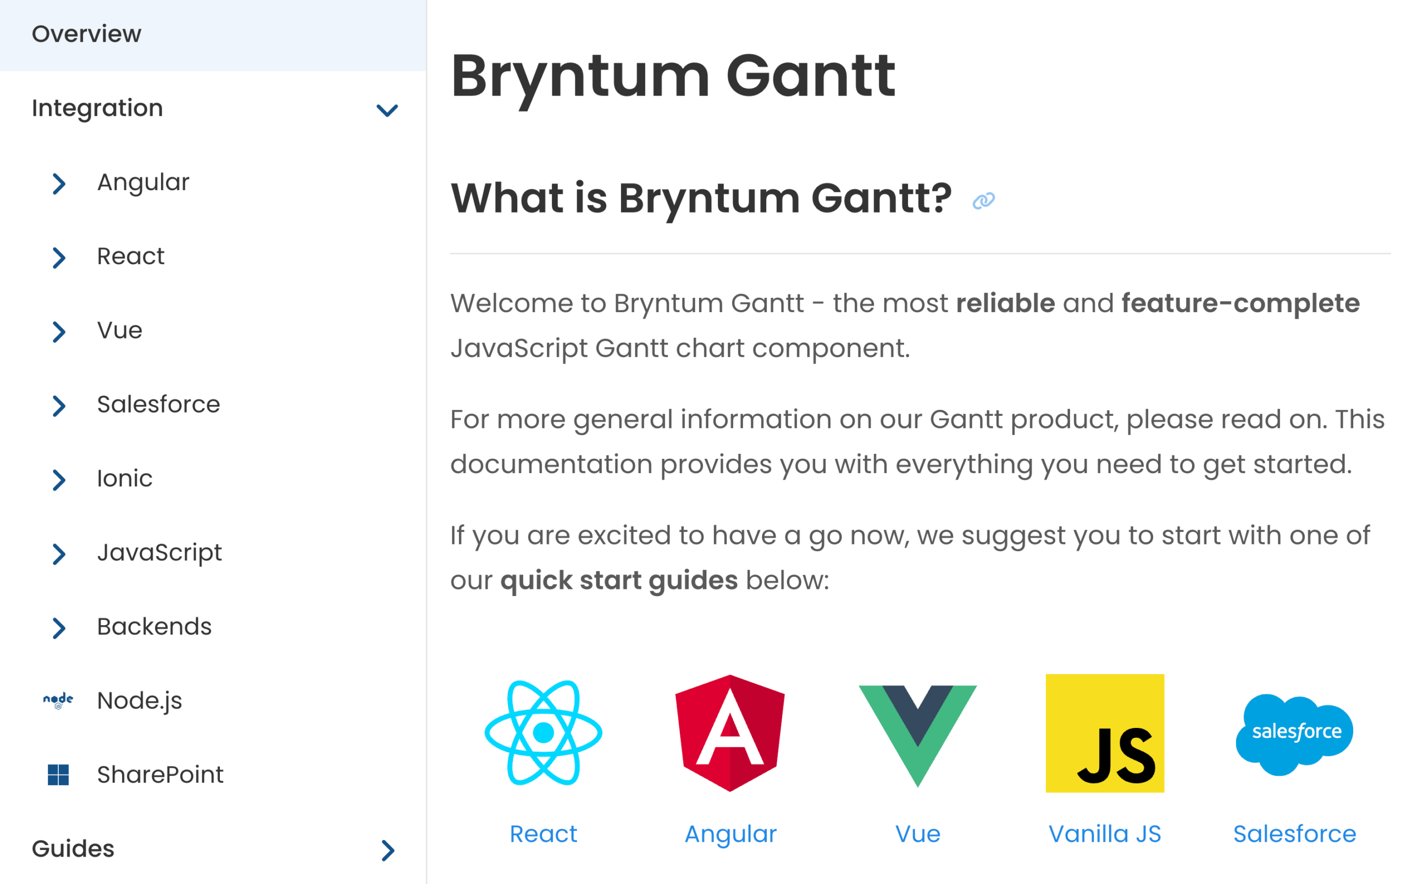The width and height of the screenshot is (1407, 884).
Task: Follow the Salesforce quick start text link
Action: tap(1294, 834)
